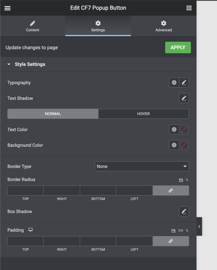217x270 pixels.
Task: Open the Typography edit settings
Action: click(x=184, y=82)
